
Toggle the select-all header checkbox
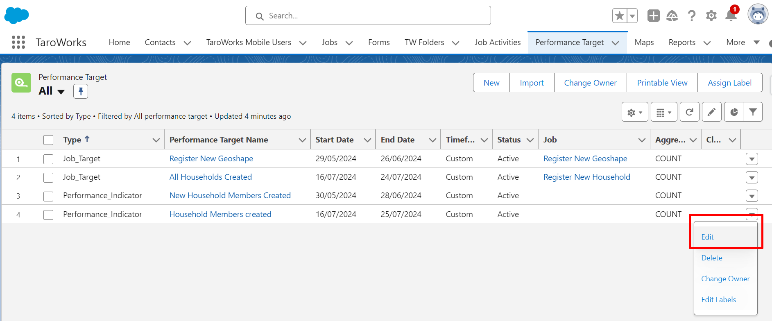tap(48, 140)
